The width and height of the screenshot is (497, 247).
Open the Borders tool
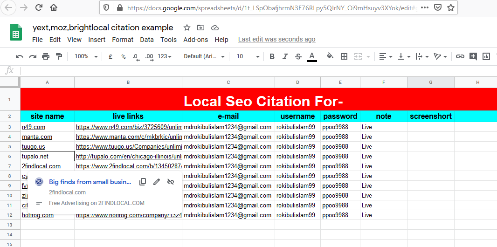(344, 56)
